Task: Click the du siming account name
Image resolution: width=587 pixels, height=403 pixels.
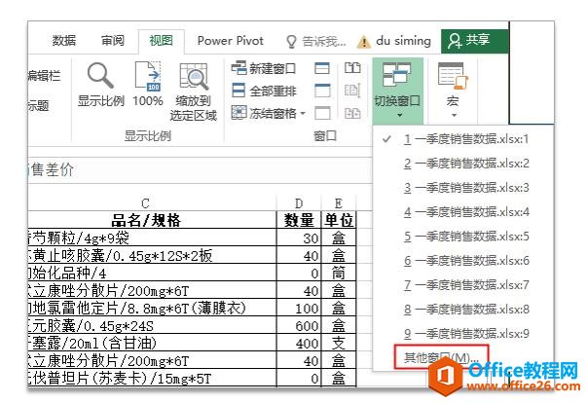Action: 403,41
